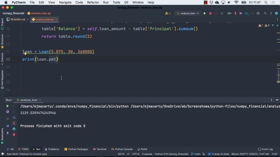Start debugging with the red bug icon
Image resolution: width=280 pixels, height=157 pixels.
pos(210,14)
